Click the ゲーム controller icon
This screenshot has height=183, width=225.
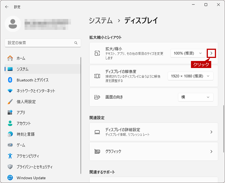(x=10, y=145)
